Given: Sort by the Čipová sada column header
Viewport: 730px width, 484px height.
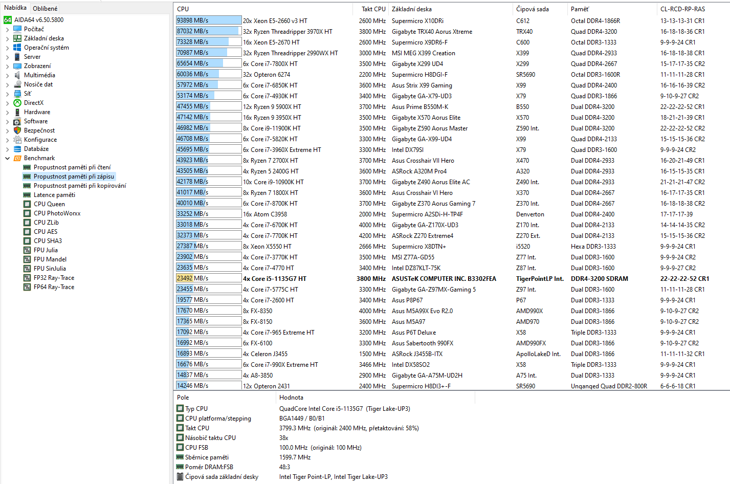Looking at the screenshot, I should (540, 9).
